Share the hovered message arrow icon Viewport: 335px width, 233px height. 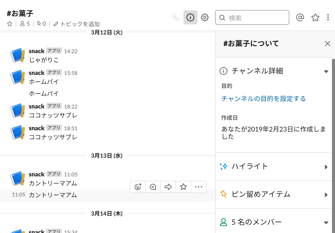tap(168, 187)
